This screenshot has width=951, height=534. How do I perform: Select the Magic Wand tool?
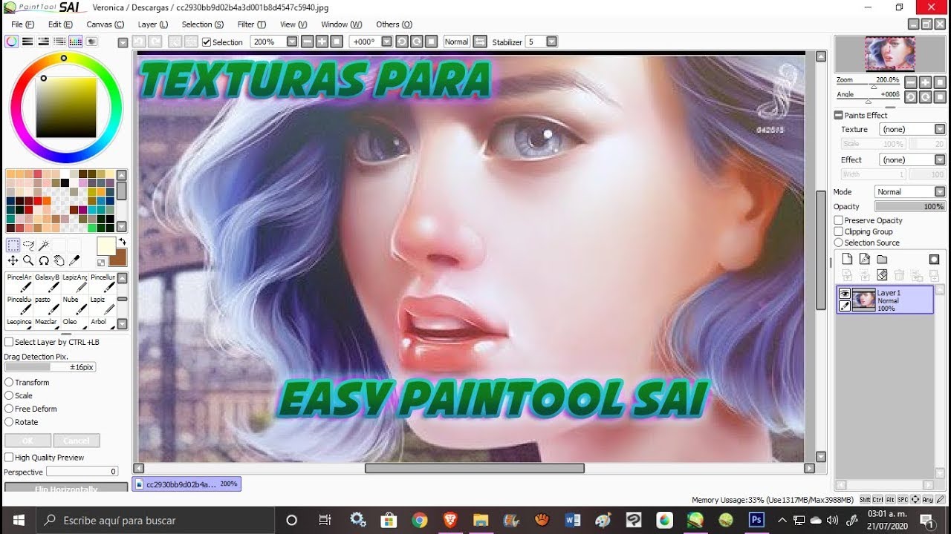(44, 245)
